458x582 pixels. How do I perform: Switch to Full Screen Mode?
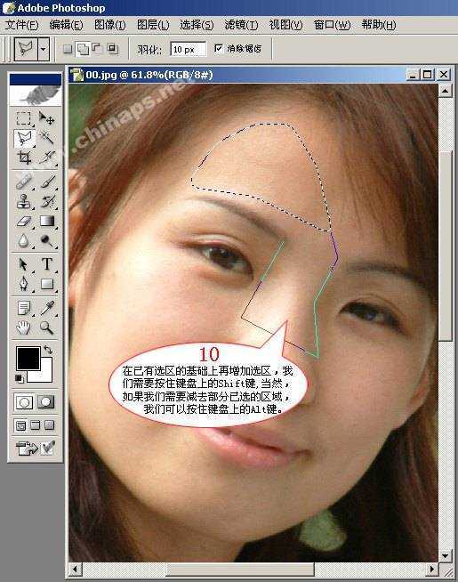tap(49, 425)
